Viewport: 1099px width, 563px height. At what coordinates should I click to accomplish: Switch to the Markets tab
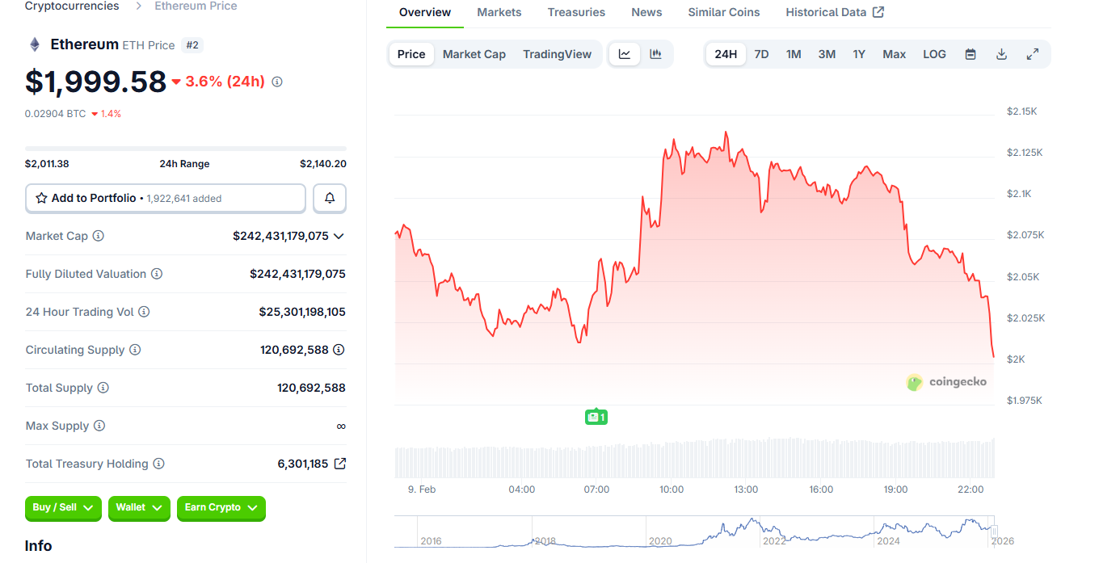click(499, 12)
